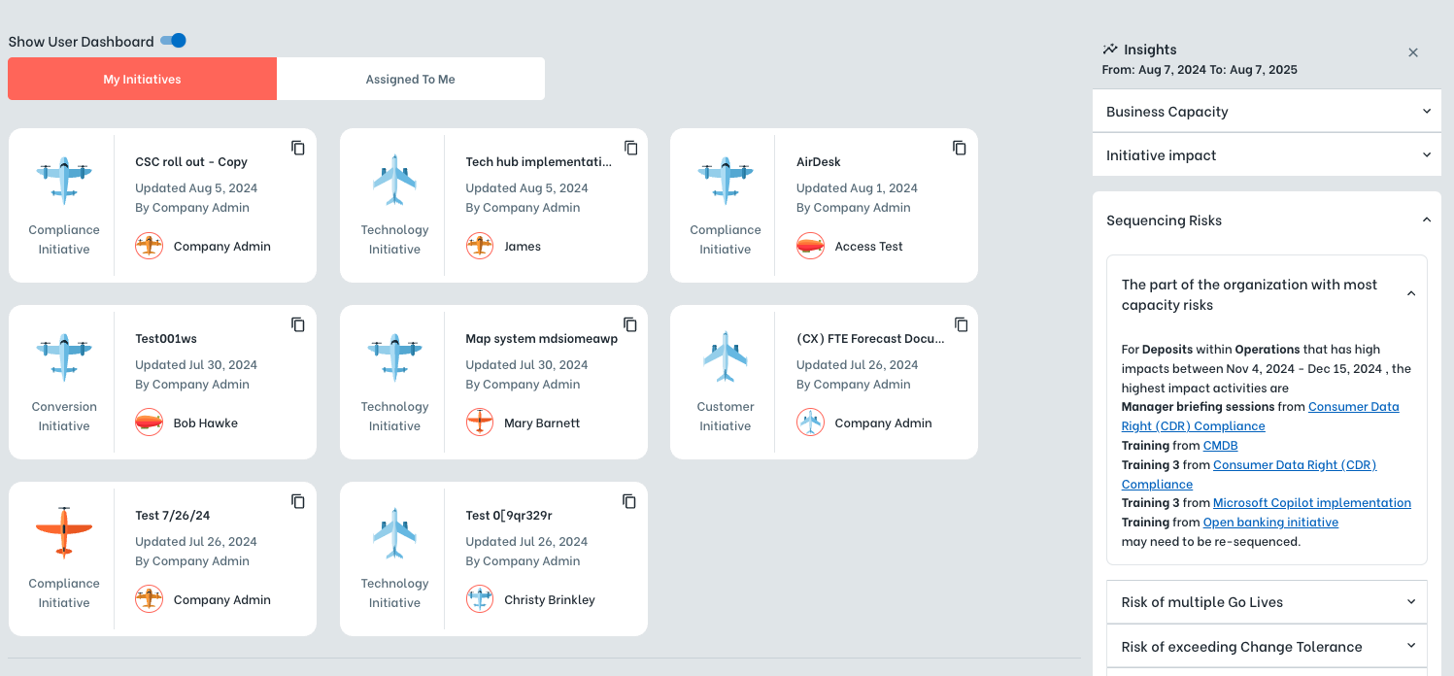The height and width of the screenshot is (676, 1454).
Task: Click the orange plane icon on Test 7/26/24
Action: [x=63, y=533]
